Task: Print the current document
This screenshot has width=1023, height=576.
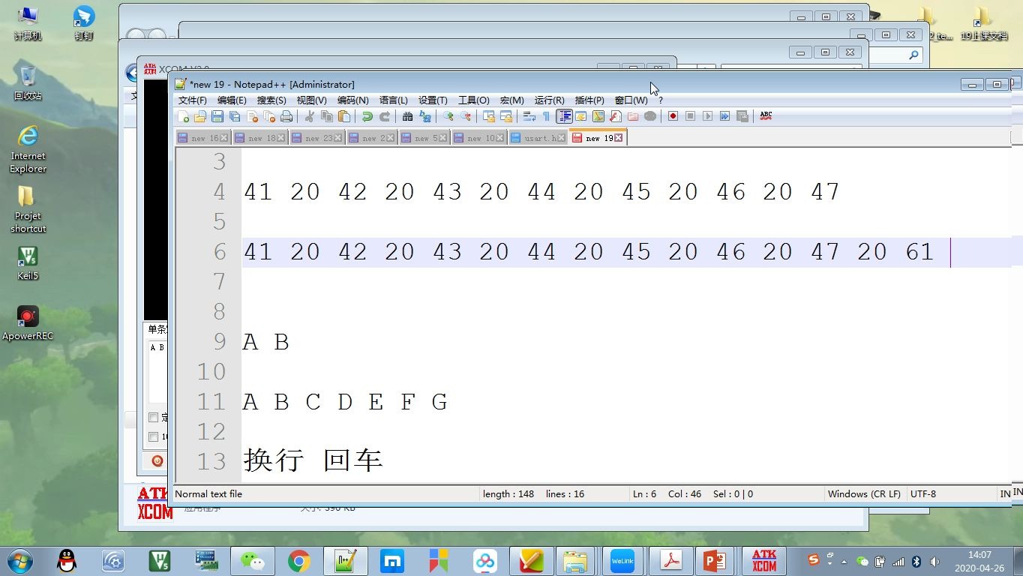Action: pos(287,116)
